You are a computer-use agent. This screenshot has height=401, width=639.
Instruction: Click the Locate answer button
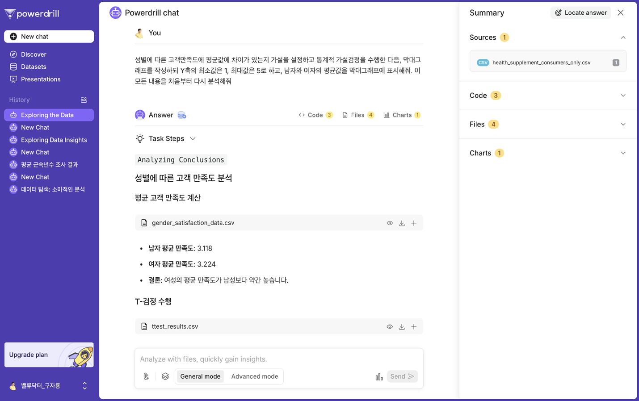tap(580, 13)
